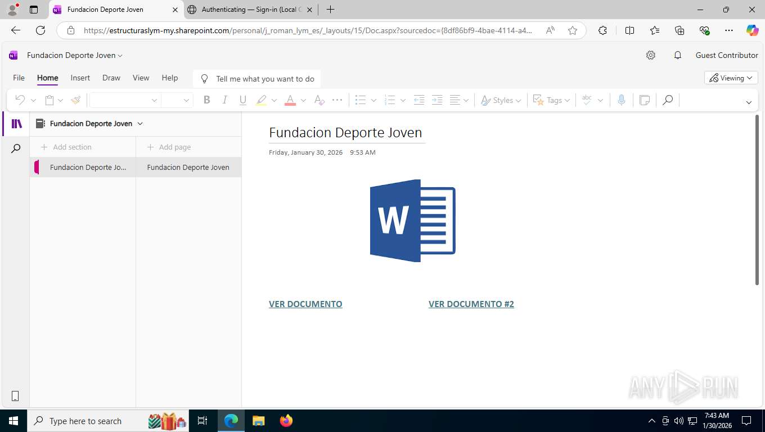
Task: Expand the Spelling language arrow
Action: click(x=600, y=101)
